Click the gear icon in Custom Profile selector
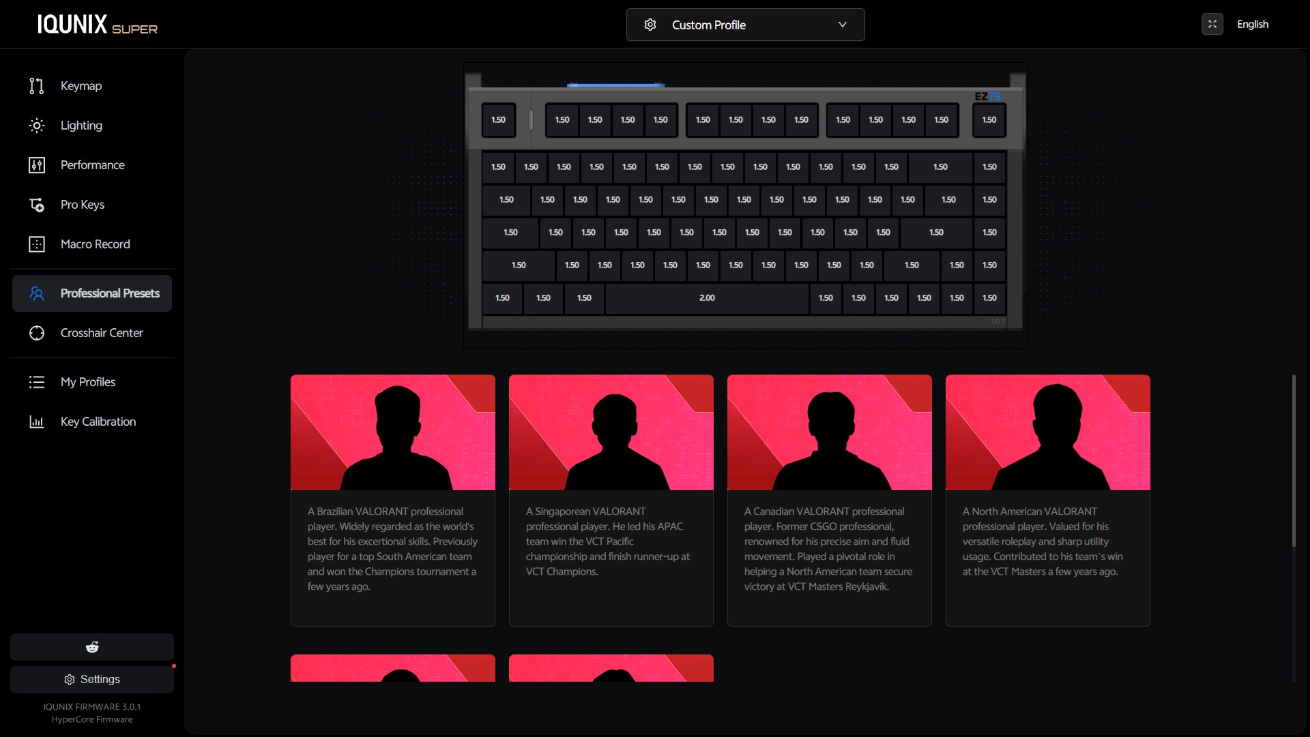 coord(650,25)
